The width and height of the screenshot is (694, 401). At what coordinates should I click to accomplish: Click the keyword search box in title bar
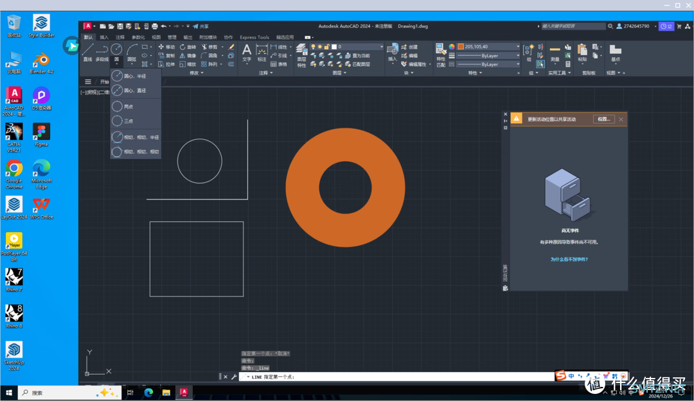coord(573,26)
